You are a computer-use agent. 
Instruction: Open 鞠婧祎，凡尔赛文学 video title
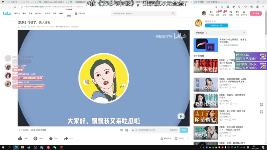(232, 96)
